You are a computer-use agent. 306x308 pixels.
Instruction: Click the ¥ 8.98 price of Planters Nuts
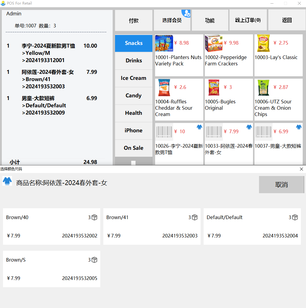tap(182, 43)
